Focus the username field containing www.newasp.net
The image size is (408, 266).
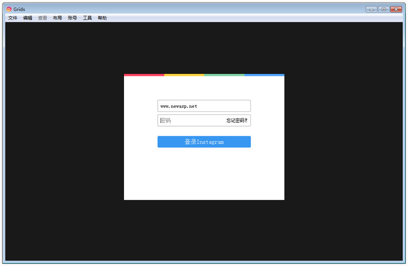click(x=204, y=106)
